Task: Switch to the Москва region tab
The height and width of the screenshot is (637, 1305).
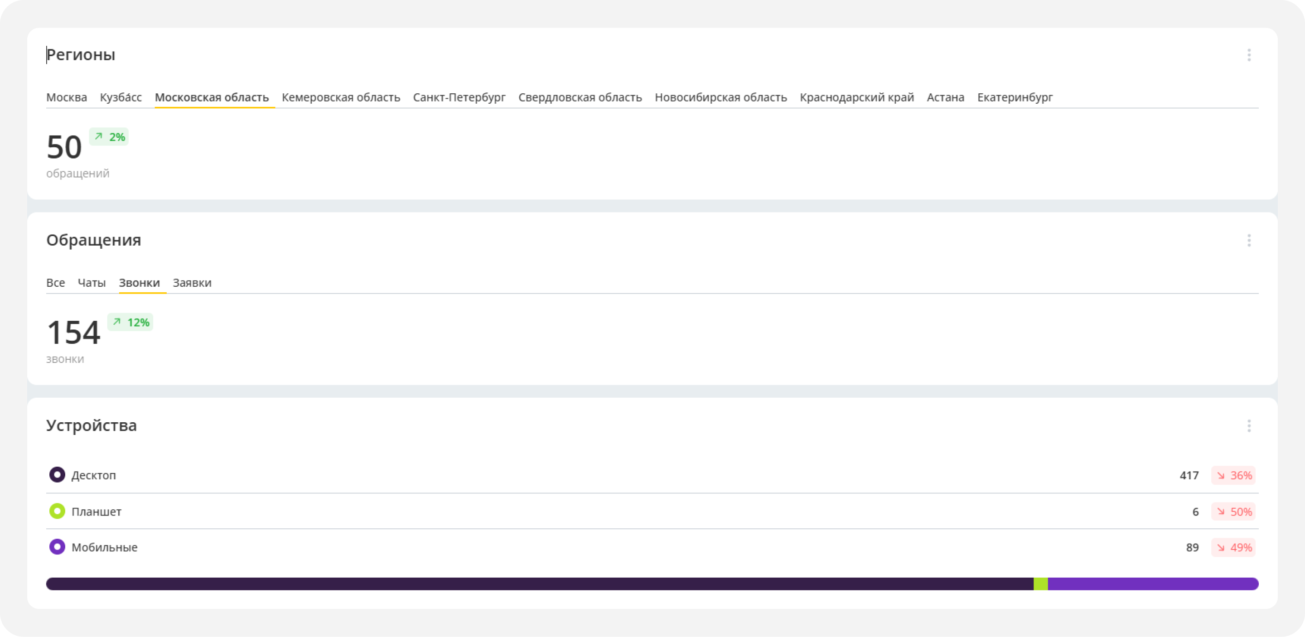Action: pos(66,97)
